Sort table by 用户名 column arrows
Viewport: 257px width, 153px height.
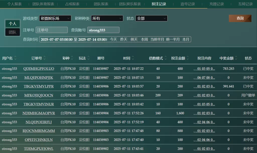coord(15,58)
